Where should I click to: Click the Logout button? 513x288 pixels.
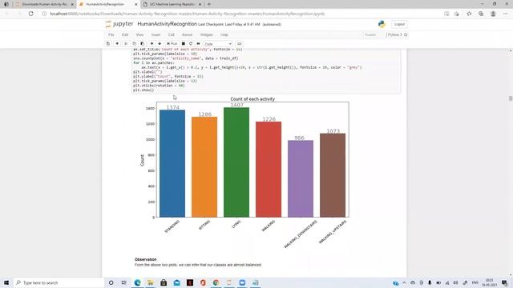(399, 24)
